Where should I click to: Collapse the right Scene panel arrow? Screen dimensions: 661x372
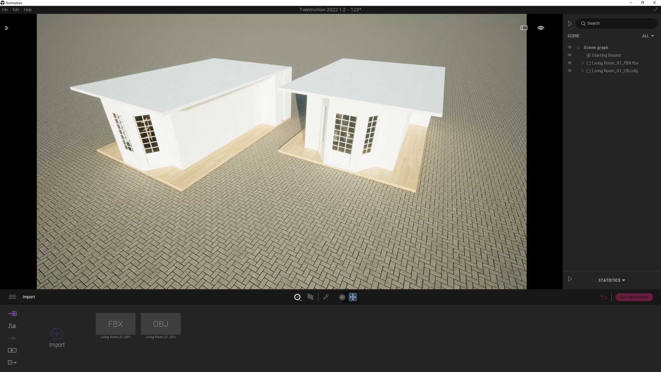pos(570,23)
